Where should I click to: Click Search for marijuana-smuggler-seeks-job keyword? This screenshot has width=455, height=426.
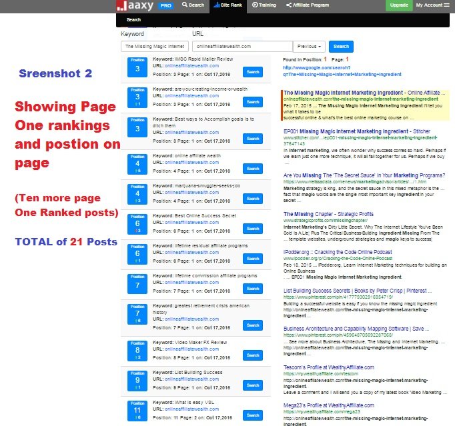point(253,199)
